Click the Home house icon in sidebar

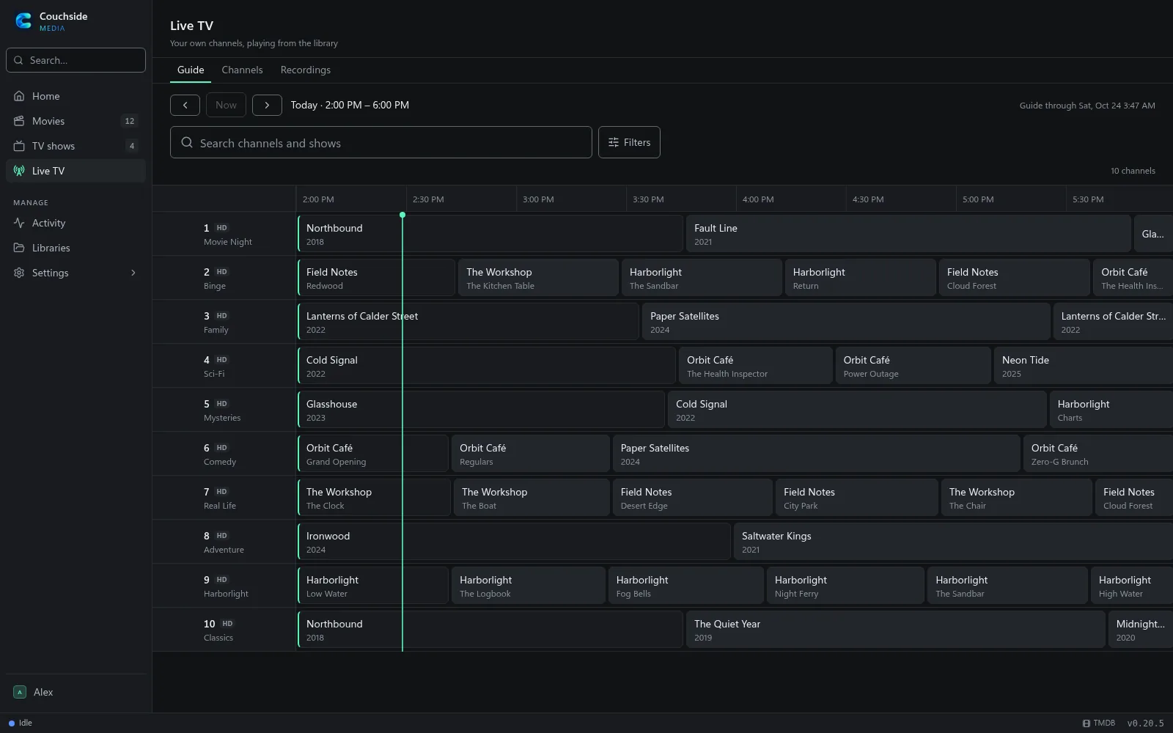(19, 96)
